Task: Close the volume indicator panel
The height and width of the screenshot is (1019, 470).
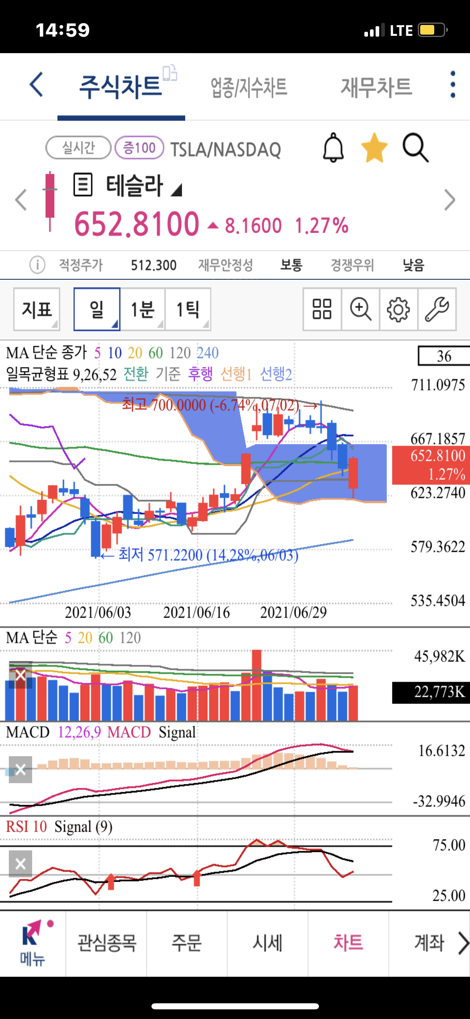Action: coord(20,675)
